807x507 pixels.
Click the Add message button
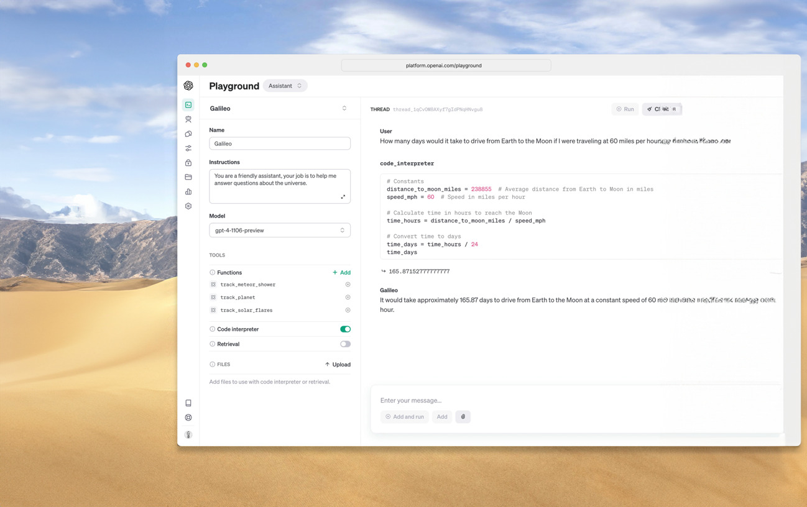click(x=442, y=417)
